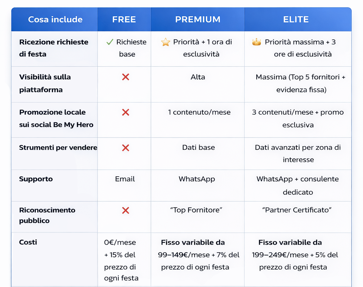Click the "1 contenuto/mese" PREMIUM cell
The image size is (363, 287).
pos(199,112)
